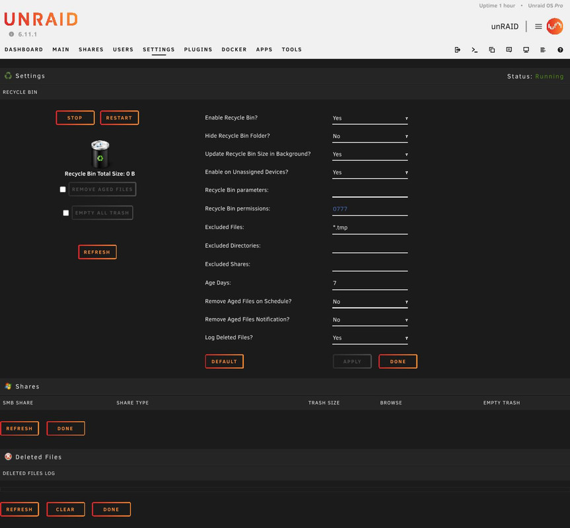
Task: Click Done beside the Clear button
Action: [111, 510]
